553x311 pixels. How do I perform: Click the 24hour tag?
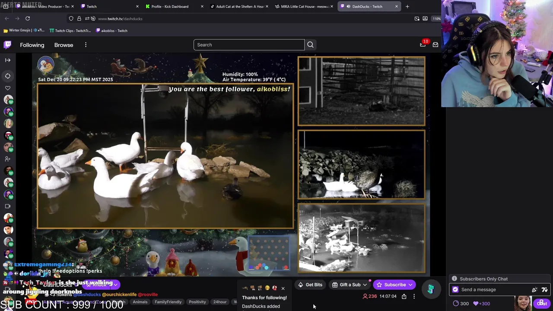click(x=219, y=302)
